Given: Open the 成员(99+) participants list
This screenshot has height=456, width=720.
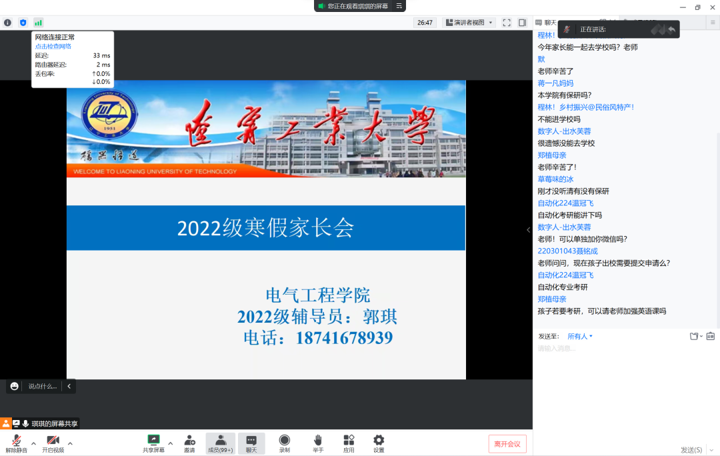Looking at the screenshot, I should tap(221, 443).
